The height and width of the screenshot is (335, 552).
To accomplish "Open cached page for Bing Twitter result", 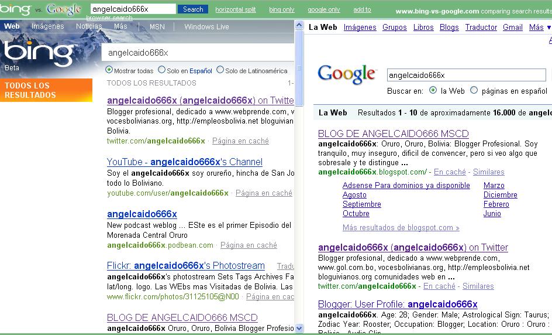I will pyautogui.click(x=240, y=141).
